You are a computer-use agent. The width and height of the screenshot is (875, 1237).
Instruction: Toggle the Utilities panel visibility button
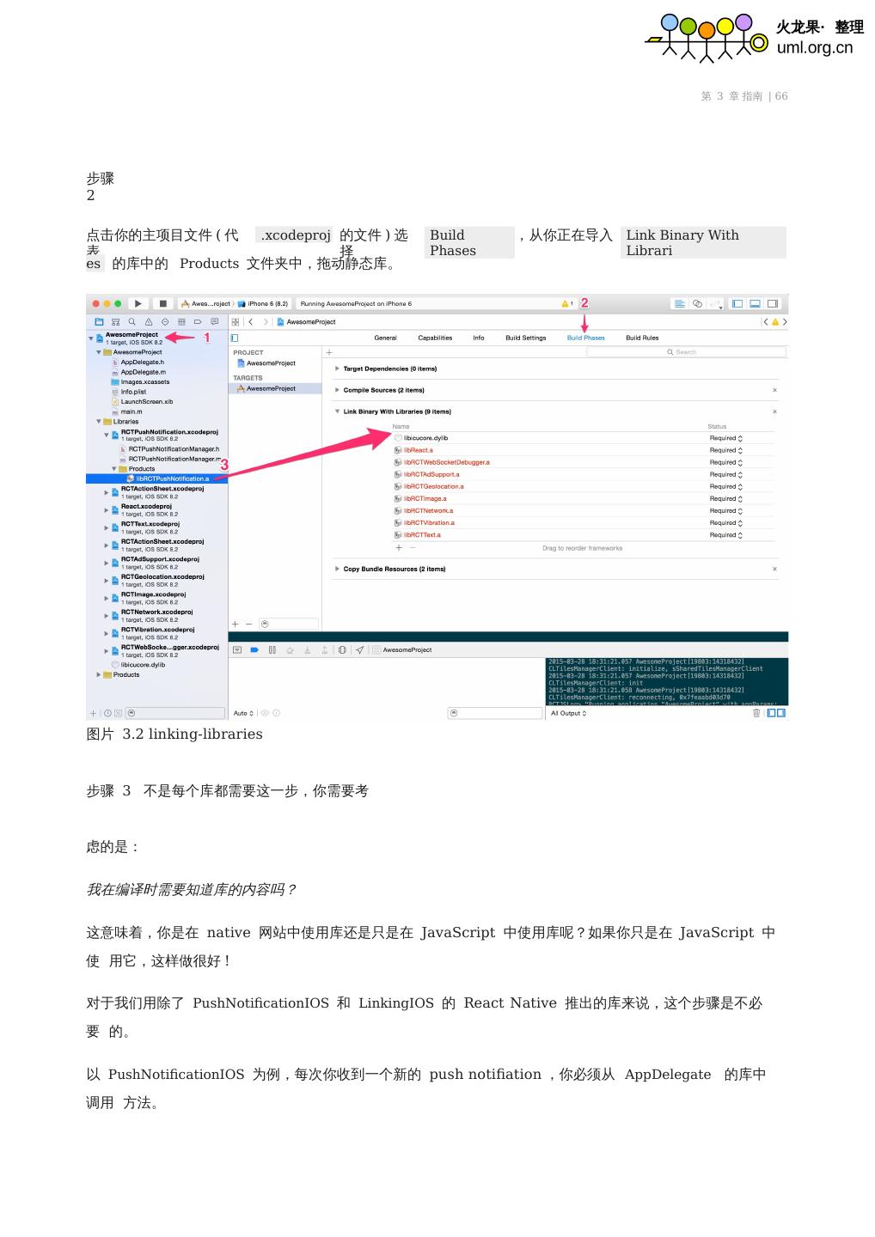tap(773, 303)
